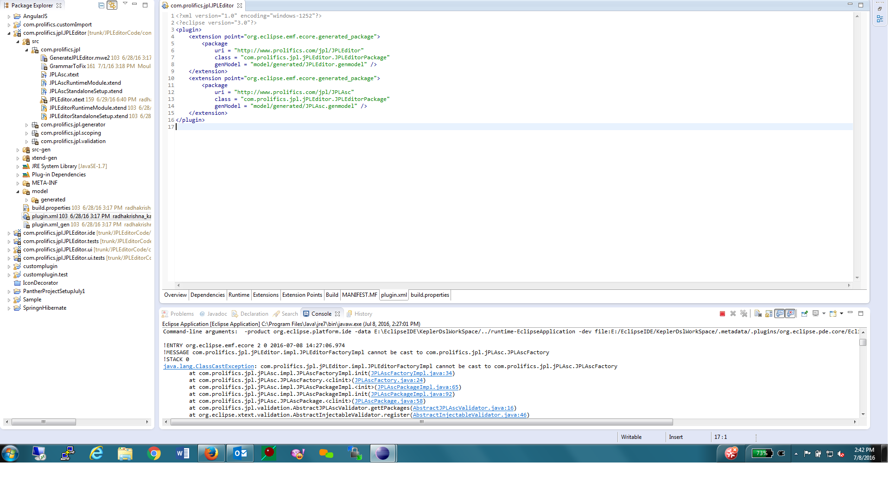Open Package Explorer view menu
The image size is (890, 500).
(x=125, y=4)
